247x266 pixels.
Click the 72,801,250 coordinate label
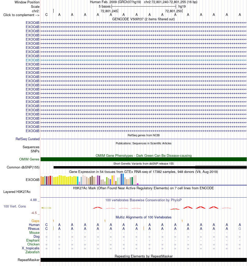(173, 11)
